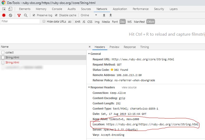Open the Timing tab
The image size is (205, 140).
click(144, 47)
